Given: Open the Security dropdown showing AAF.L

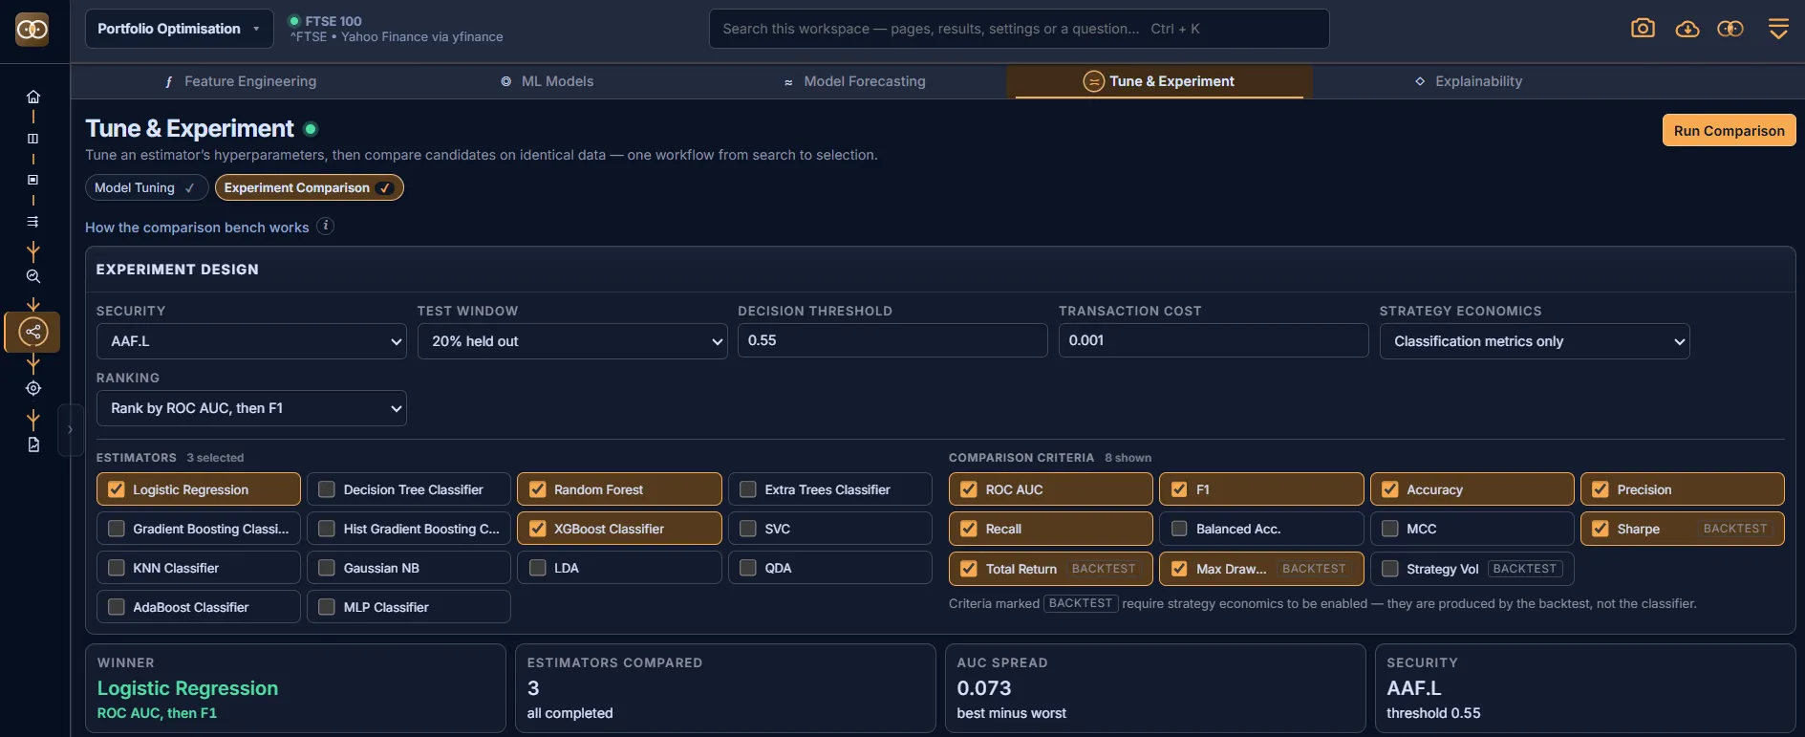Looking at the screenshot, I should click(251, 341).
